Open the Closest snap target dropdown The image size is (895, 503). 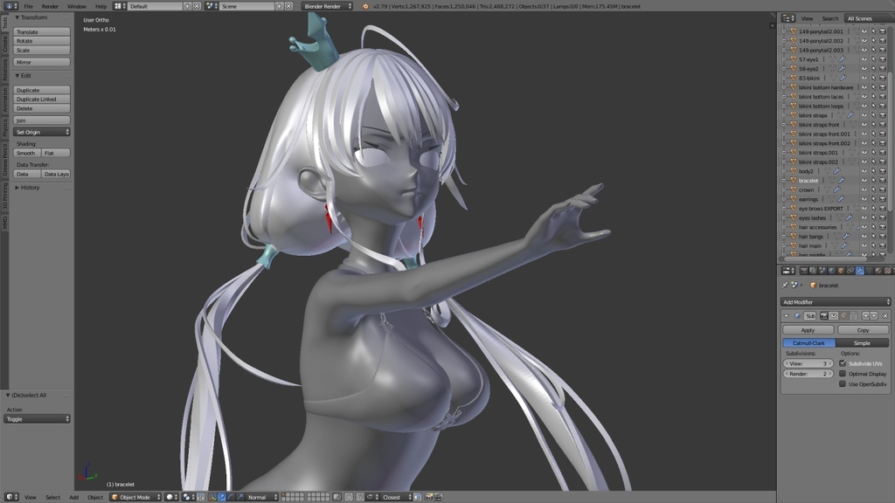point(397,497)
